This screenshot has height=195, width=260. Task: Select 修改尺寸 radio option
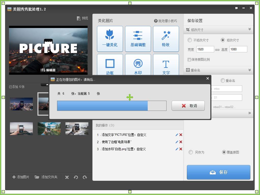pos(223,40)
